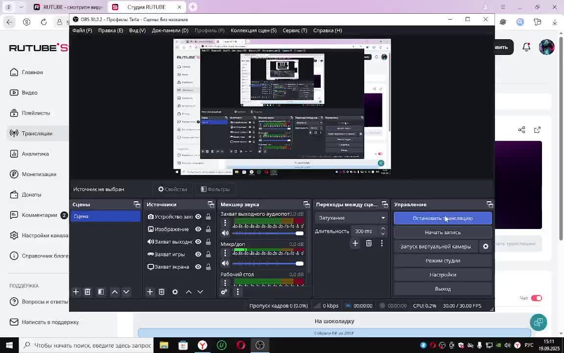Click Остановить трансляцию button

pos(443,218)
